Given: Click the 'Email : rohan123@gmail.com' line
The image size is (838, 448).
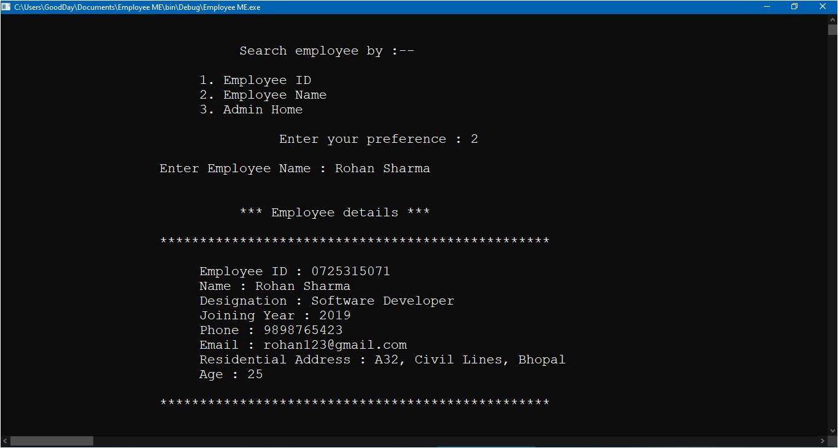Looking at the screenshot, I should tap(303, 345).
